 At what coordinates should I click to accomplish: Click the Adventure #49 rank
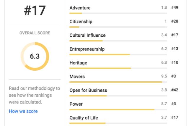coord(175,7)
